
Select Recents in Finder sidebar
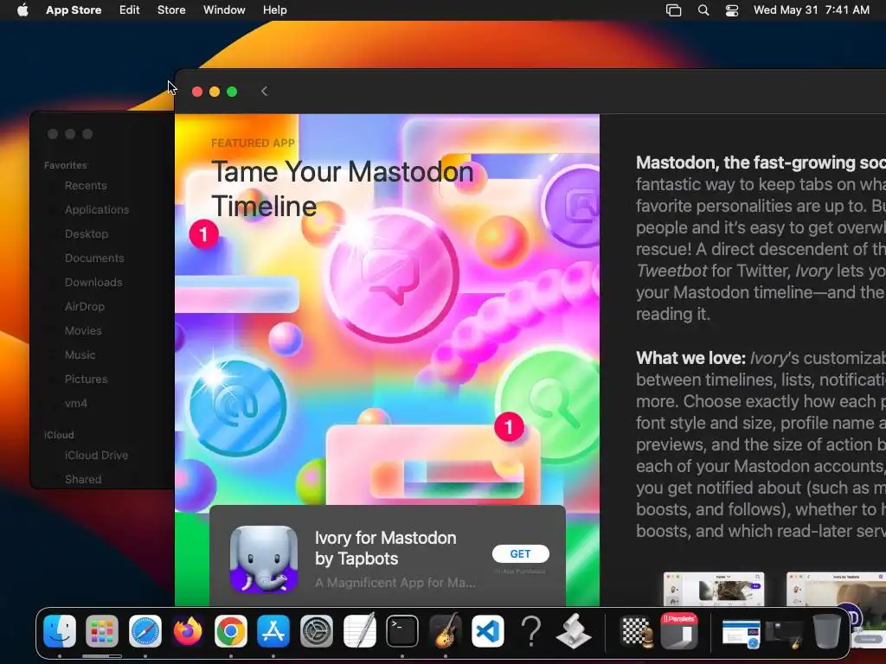pos(86,186)
